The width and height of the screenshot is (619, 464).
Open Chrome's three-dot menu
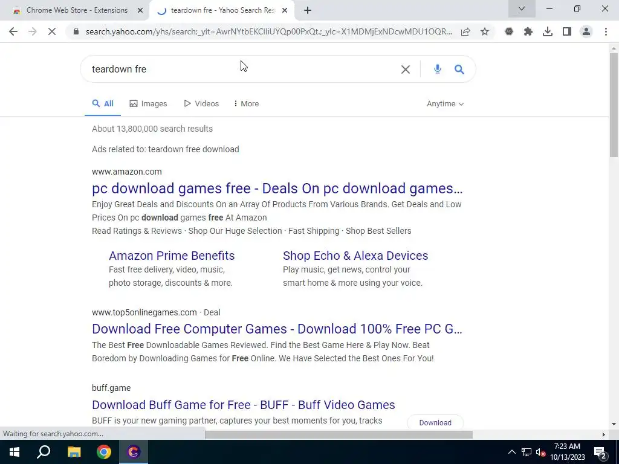click(x=606, y=31)
